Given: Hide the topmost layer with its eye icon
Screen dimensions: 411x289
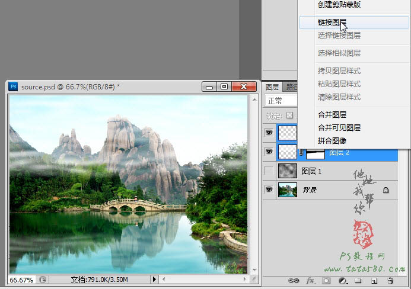Looking at the screenshot, I should pos(269,133).
